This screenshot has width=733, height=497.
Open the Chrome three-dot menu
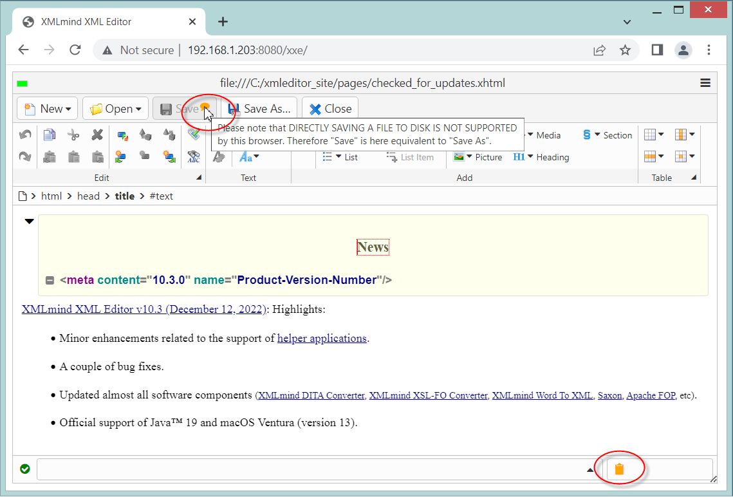point(709,50)
